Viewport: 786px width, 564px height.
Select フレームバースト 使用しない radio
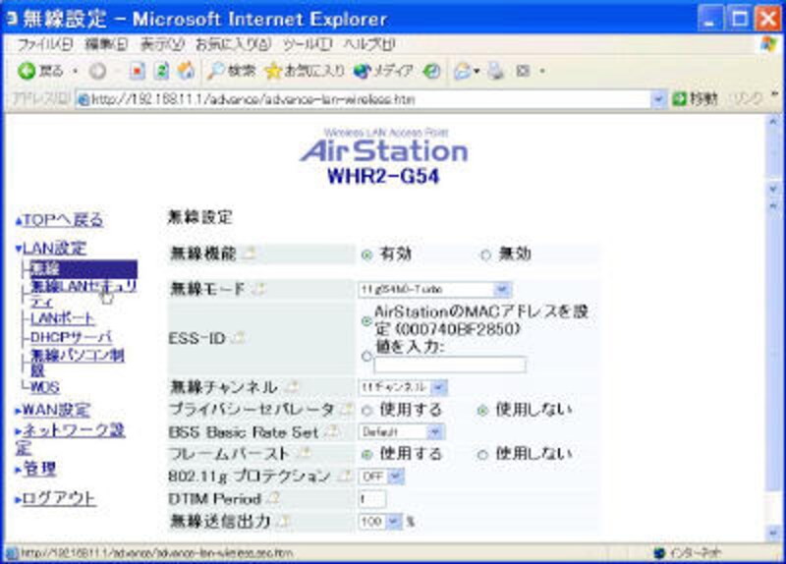click(x=482, y=455)
